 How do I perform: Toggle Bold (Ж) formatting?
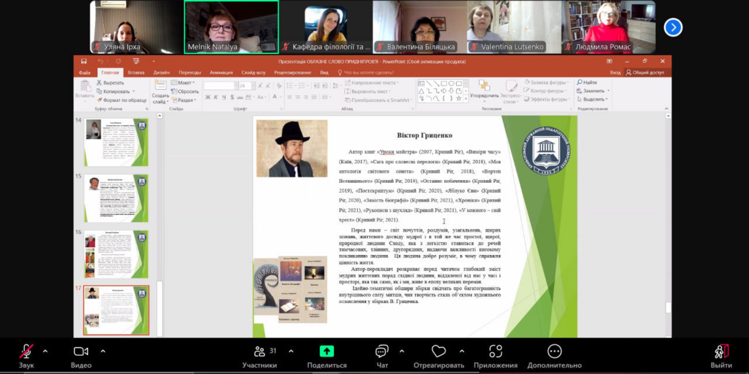point(208,97)
